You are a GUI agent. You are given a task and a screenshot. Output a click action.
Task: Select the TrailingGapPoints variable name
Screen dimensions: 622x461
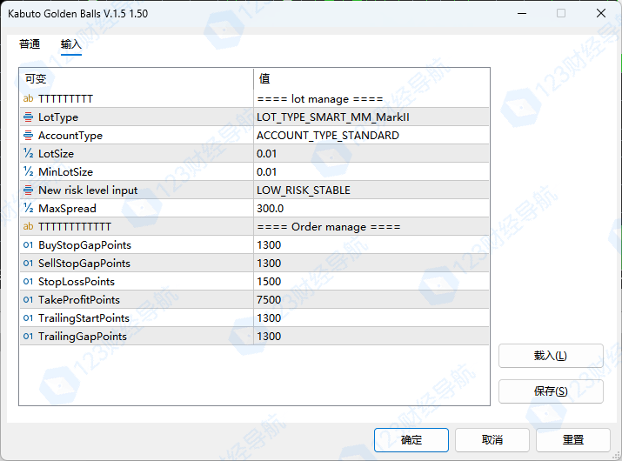pyautogui.click(x=83, y=337)
